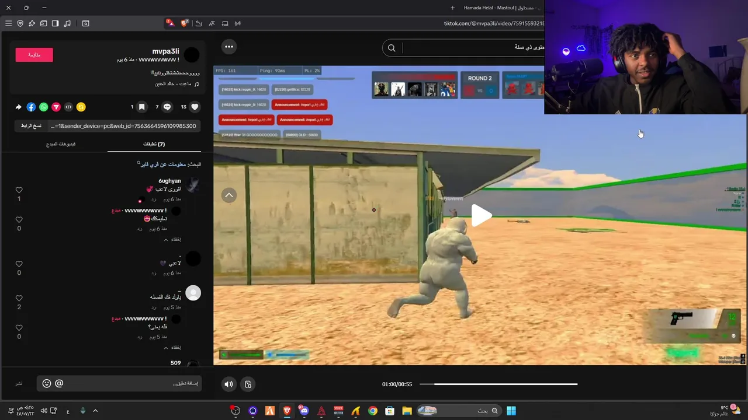
Task: Like the comment by 6ughyan
Action: pyautogui.click(x=19, y=190)
